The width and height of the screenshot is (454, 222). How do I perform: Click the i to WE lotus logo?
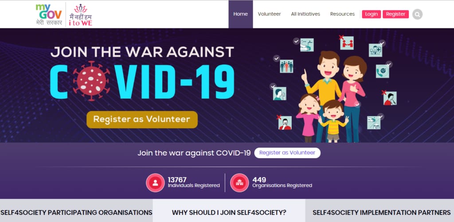tap(81, 15)
